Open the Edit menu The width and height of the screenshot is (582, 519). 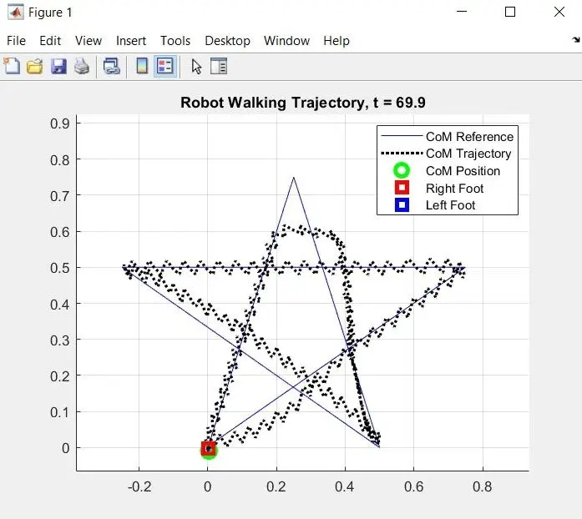point(50,40)
